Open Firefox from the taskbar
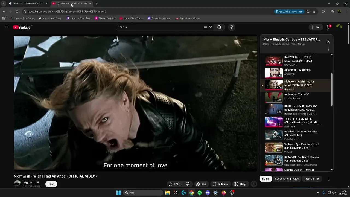This screenshot has height=197, width=350. click(224, 193)
